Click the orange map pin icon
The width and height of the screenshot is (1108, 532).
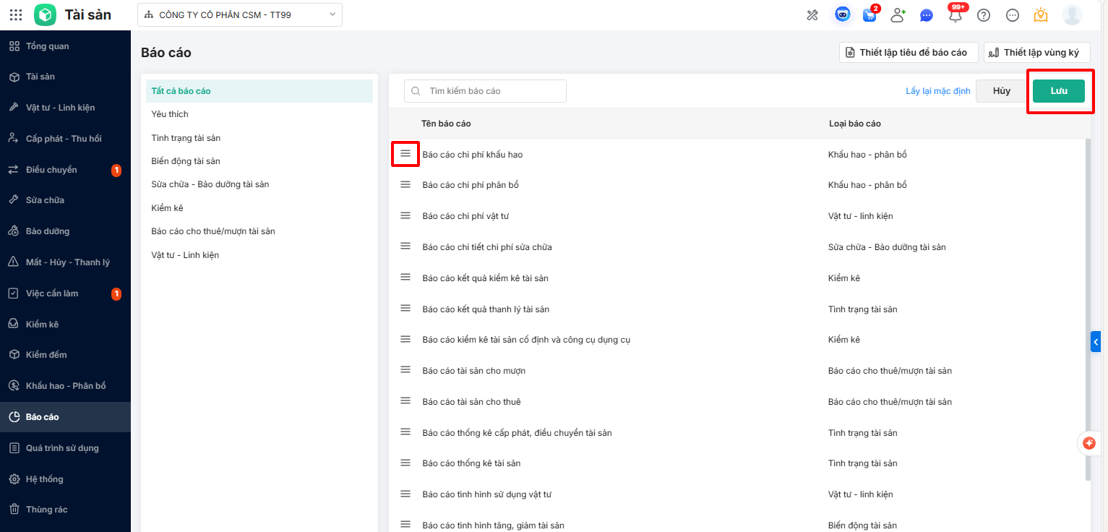[1041, 14]
